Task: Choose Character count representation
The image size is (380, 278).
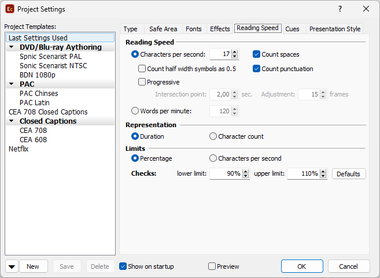Action: [213, 136]
